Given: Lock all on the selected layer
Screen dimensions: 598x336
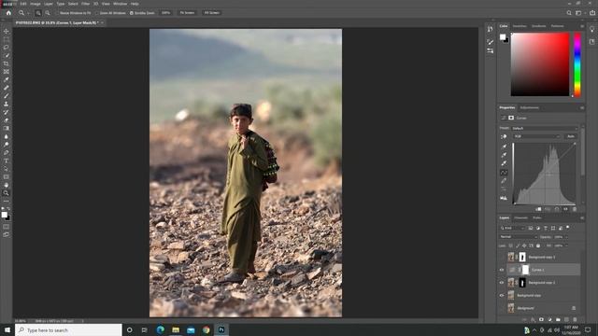Looking at the screenshot, I should pyautogui.click(x=538, y=245).
